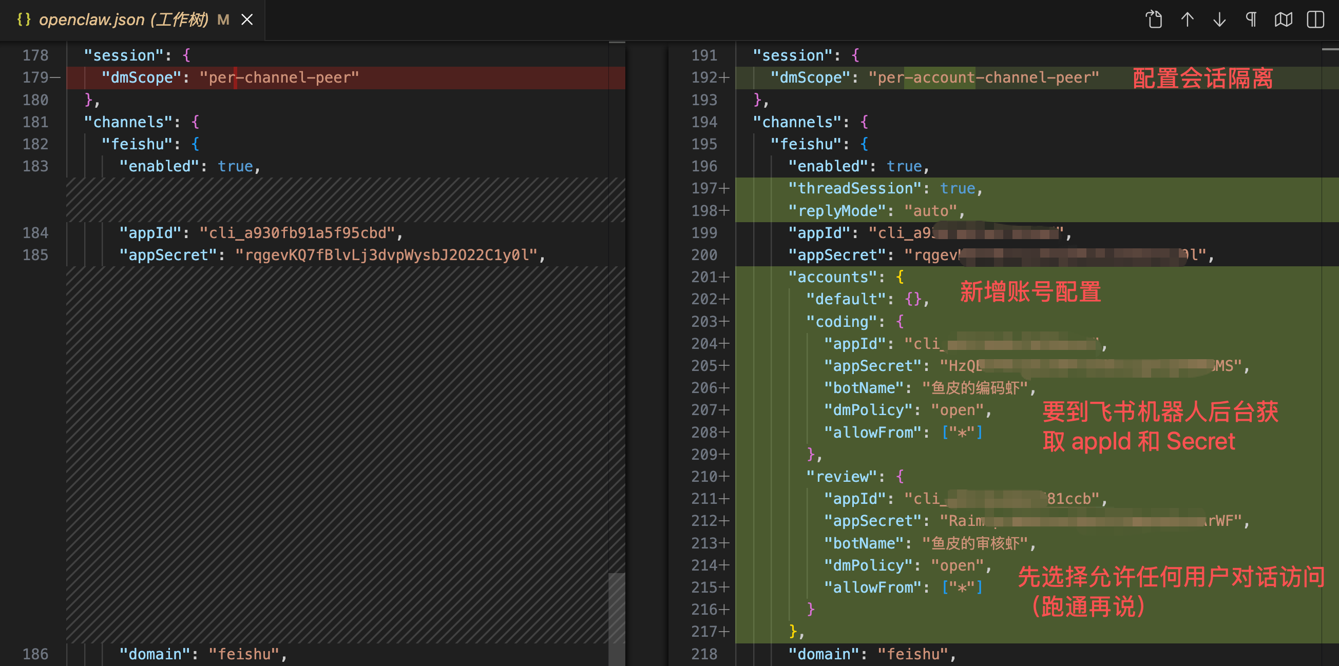
Task: Toggle whitespace difference display via pilcrow icon
Action: coord(1251,19)
